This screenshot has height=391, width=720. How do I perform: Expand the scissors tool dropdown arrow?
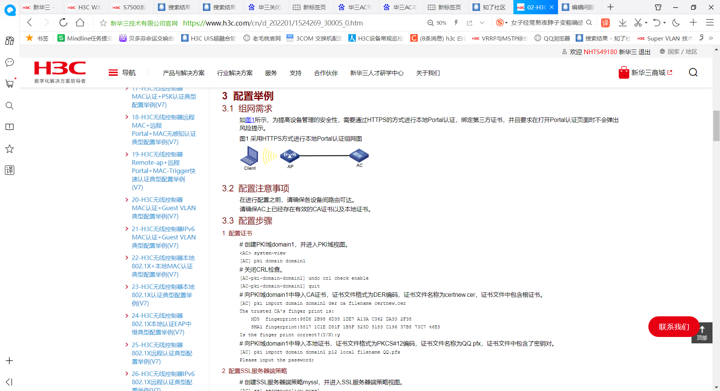(x=646, y=23)
